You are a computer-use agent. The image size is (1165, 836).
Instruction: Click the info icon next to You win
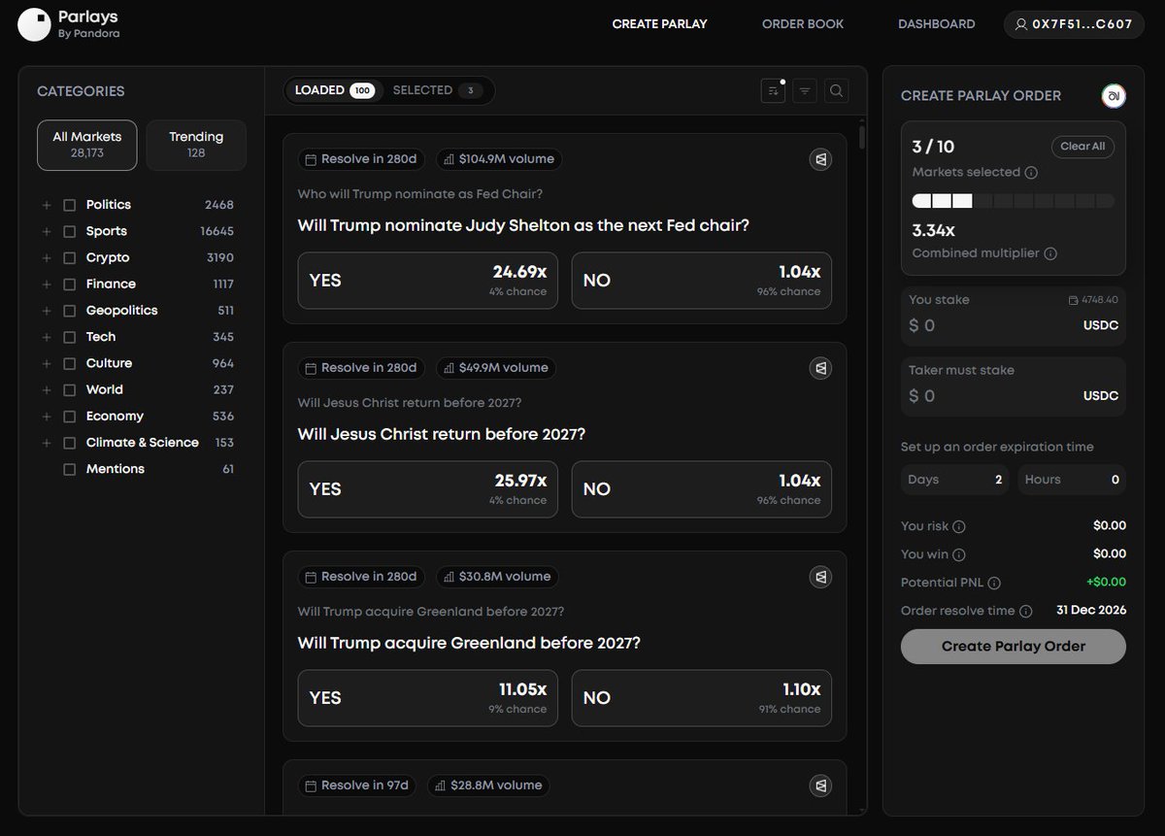click(959, 554)
